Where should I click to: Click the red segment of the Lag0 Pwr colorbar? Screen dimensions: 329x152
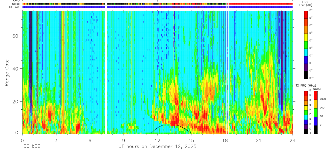pyautogui.click(x=306, y=14)
